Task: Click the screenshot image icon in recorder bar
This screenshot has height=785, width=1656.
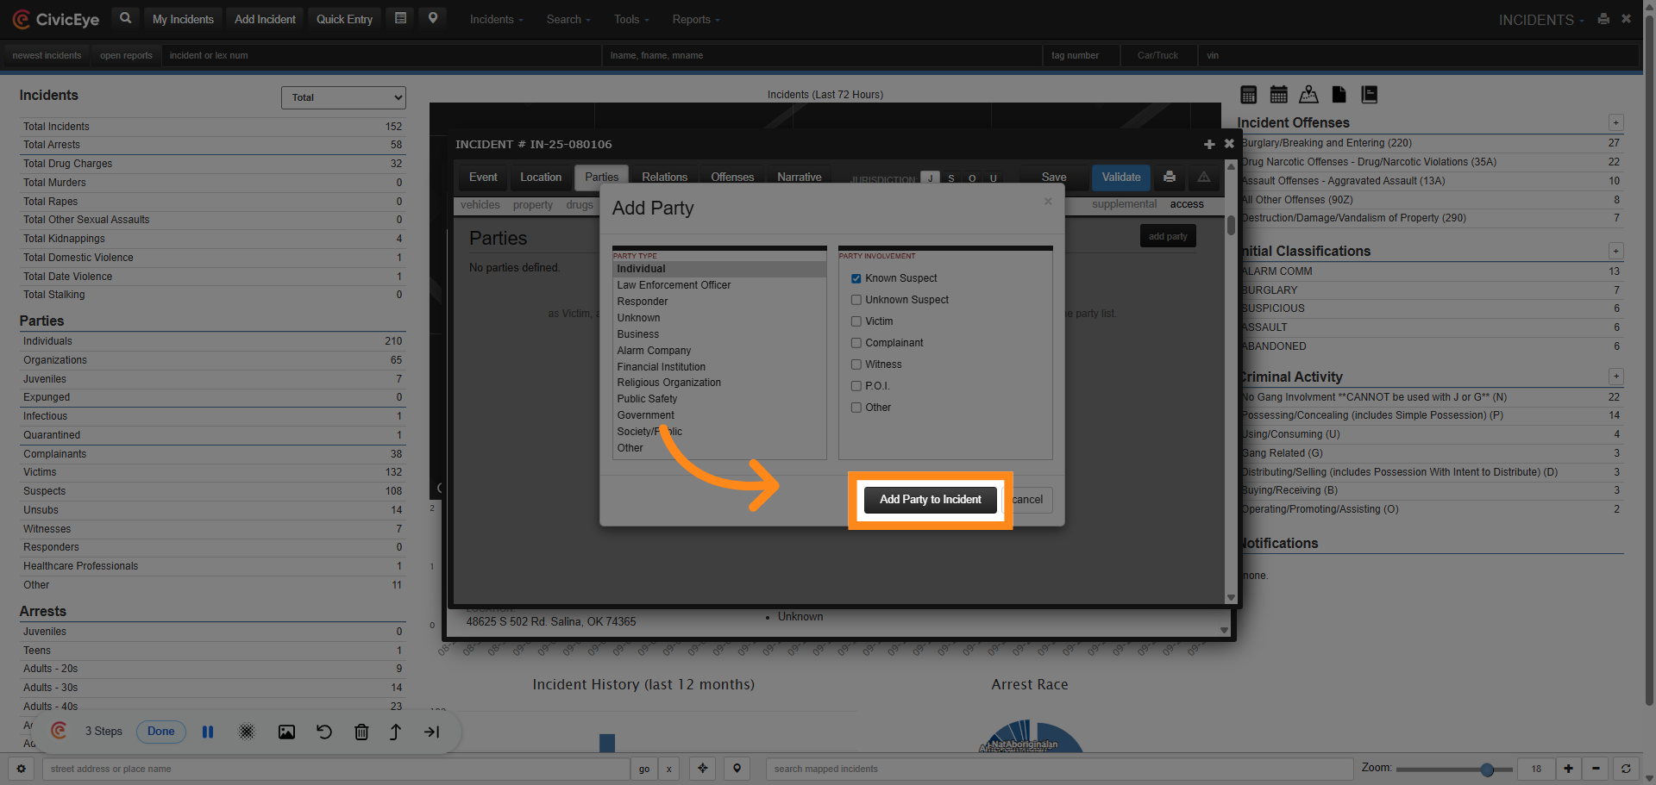Action: click(286, 732)
